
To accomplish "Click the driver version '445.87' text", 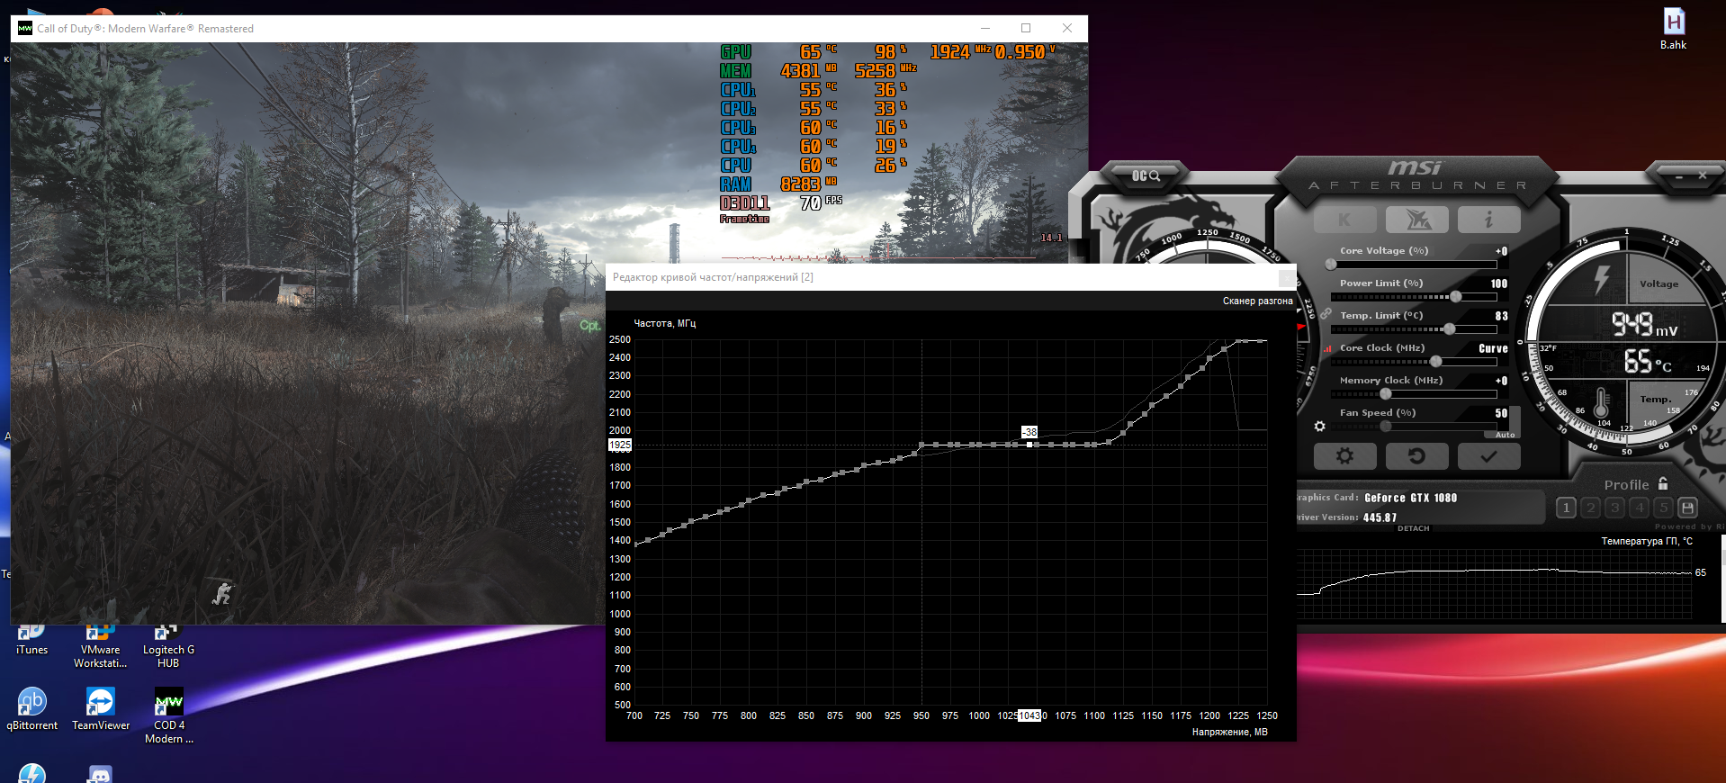I will (x=1380, y=517).
